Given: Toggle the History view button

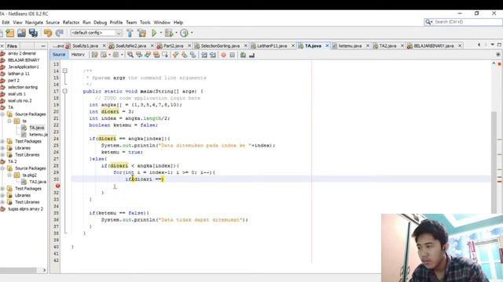Looking at the screenshot, I should 78,55.
